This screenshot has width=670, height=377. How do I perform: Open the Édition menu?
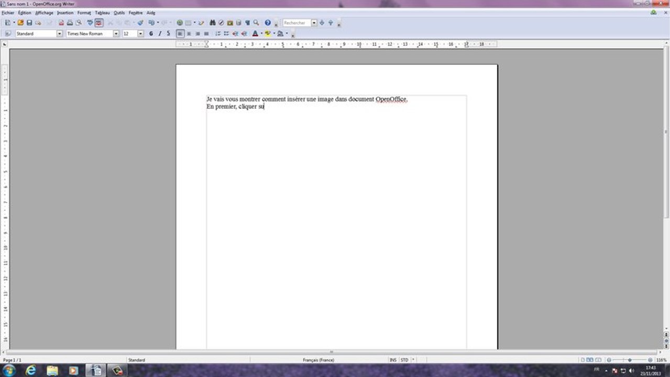tap(25, 13)
